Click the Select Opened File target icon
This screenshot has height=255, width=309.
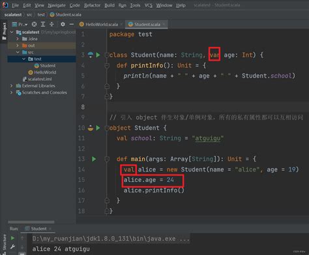pos(34,24)
